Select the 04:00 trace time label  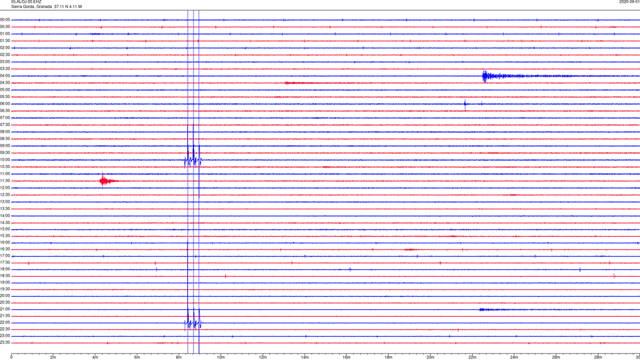5,76
